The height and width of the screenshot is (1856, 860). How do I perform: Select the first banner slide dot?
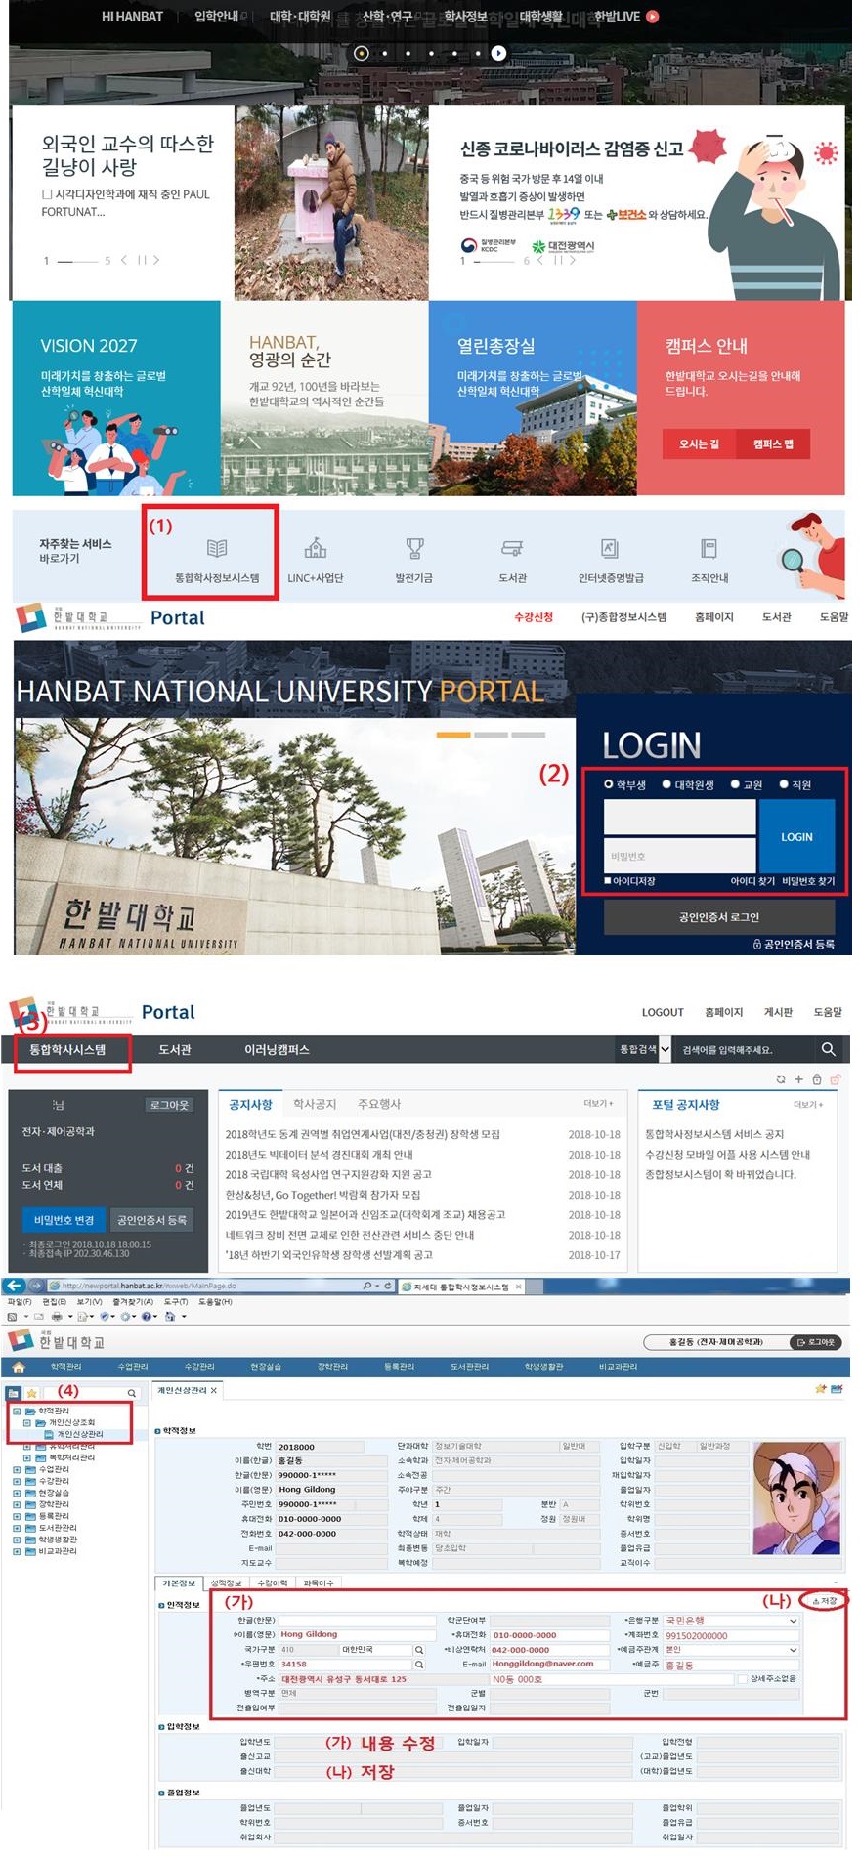(x=362, y=53)
